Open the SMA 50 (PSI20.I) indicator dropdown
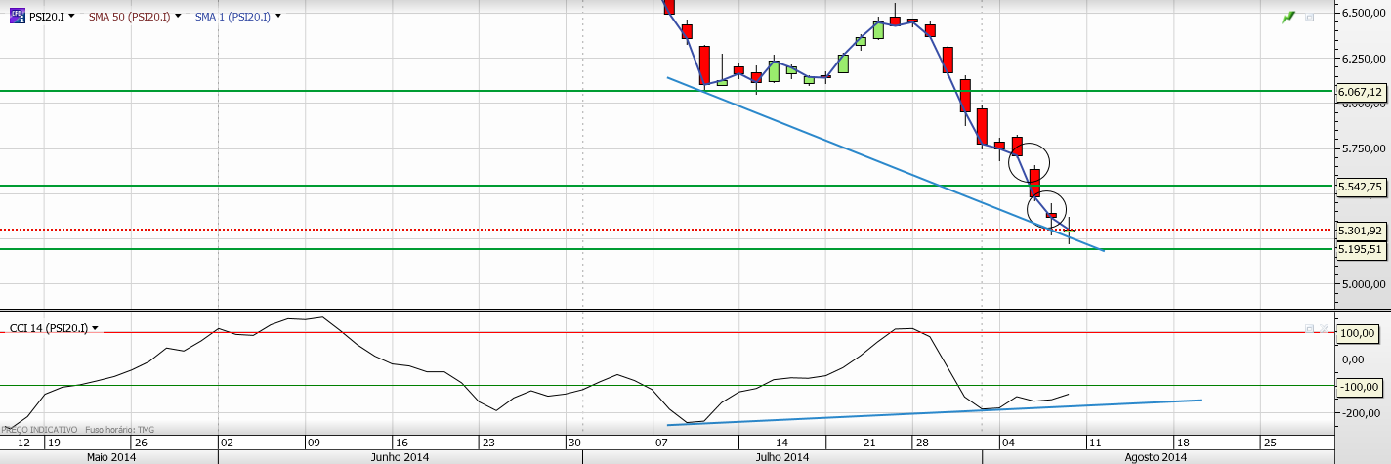The height and width of the screenshot is (464, 1391). click(178, 16)
